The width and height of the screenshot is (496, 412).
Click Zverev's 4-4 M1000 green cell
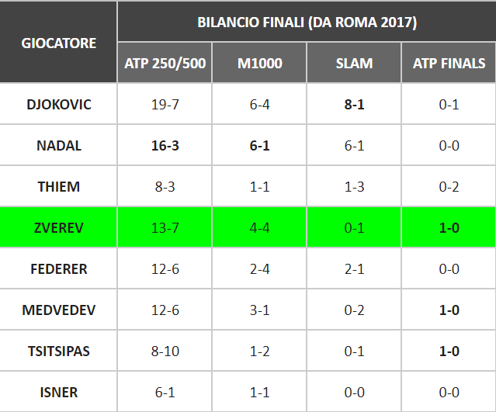pos(259,227)
